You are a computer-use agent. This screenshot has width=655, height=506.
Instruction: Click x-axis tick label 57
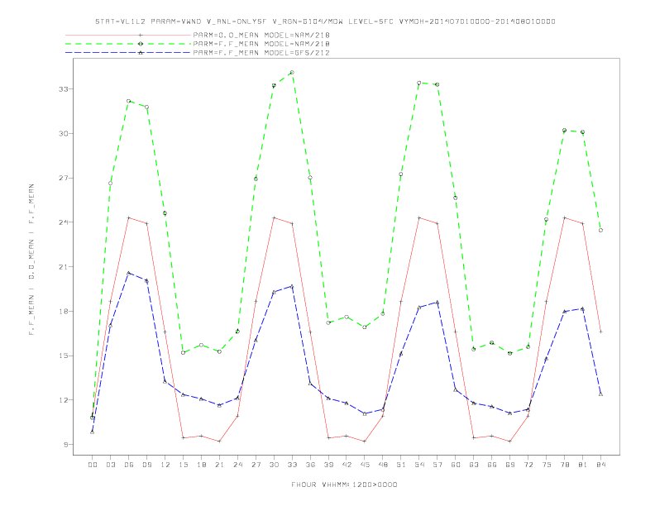click(437, 465)
